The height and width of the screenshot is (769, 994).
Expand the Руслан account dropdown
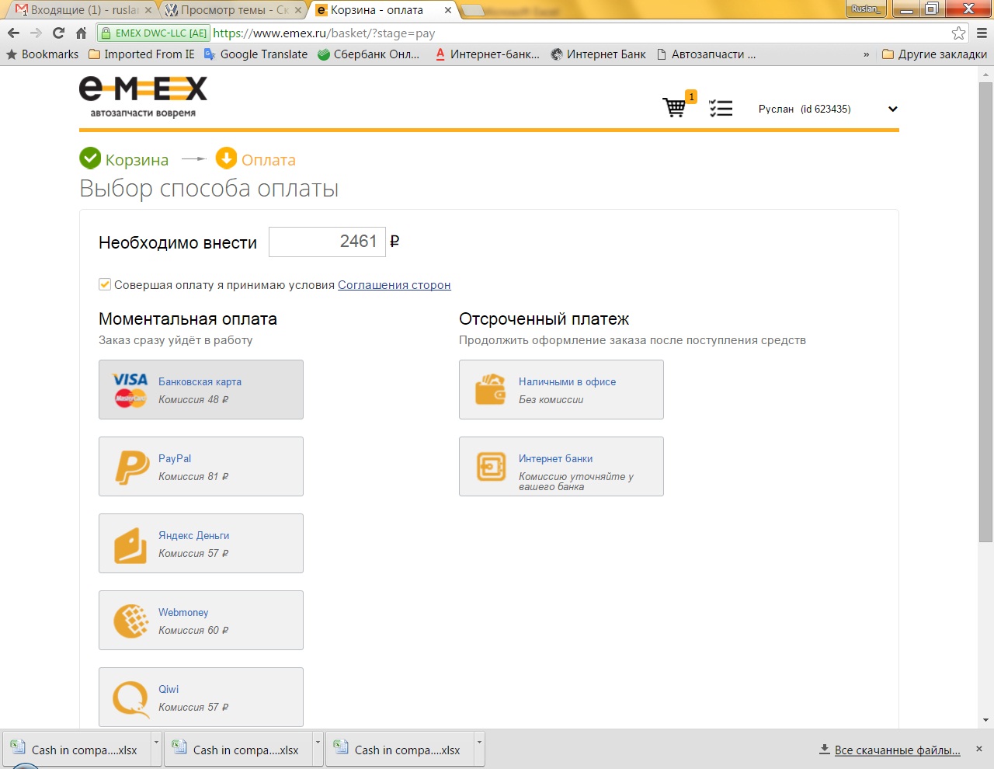[892, 110]
